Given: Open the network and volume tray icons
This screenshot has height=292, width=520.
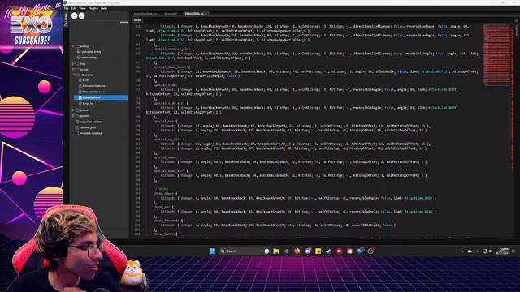Looking at the screenshot, I should (487, 251).
